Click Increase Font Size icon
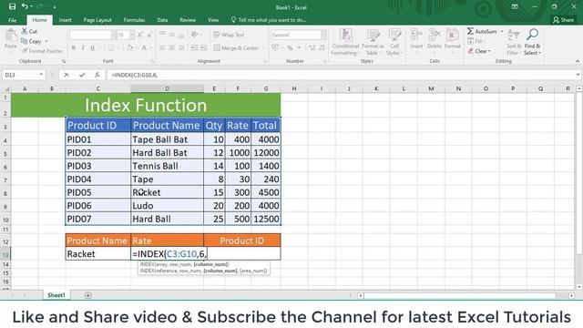The image size is (583, 328). click(140, 35)
